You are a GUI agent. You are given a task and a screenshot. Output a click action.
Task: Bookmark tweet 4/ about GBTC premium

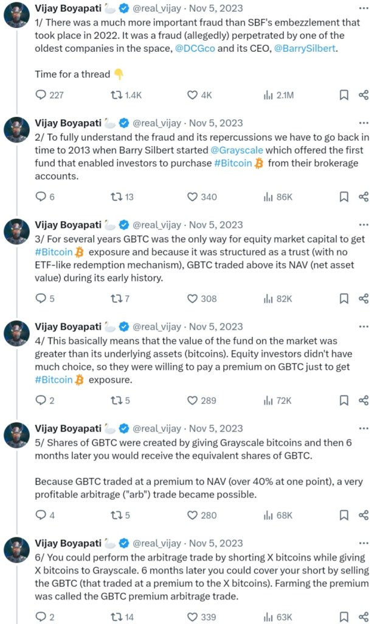coord(344,400)
